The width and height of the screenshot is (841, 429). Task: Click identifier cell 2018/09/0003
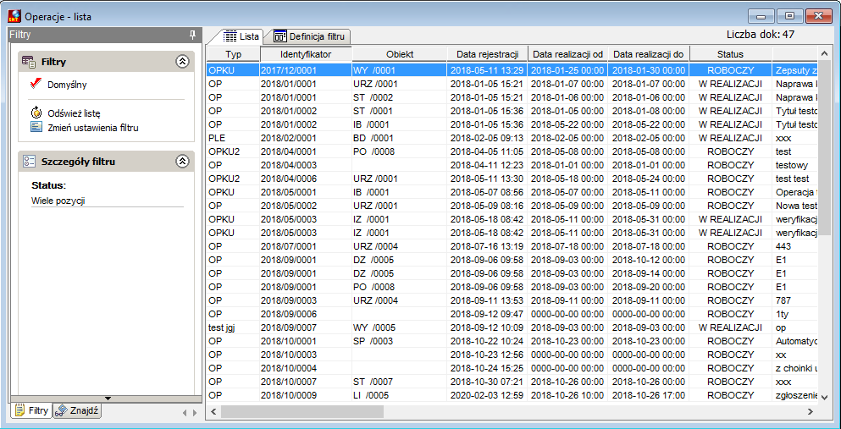[306, 300]
